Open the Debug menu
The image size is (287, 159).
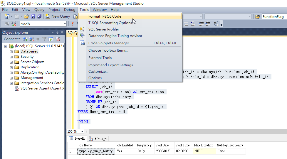[x=70, y=10]
